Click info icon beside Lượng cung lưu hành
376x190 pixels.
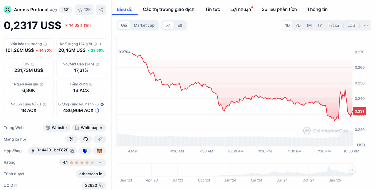(x=97, y=104)
